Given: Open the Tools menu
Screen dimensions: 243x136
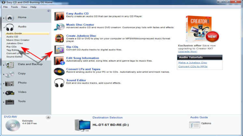Looking at the screenshot, I should (x=14, y=7).
